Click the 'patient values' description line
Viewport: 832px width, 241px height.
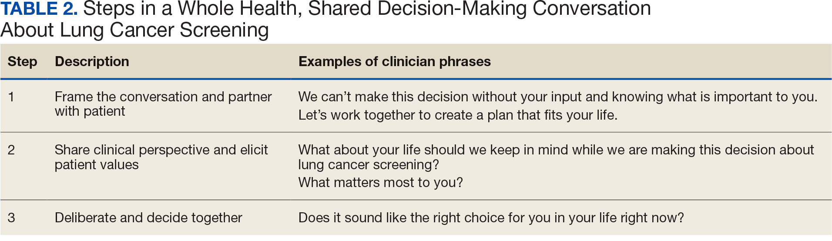97,165
